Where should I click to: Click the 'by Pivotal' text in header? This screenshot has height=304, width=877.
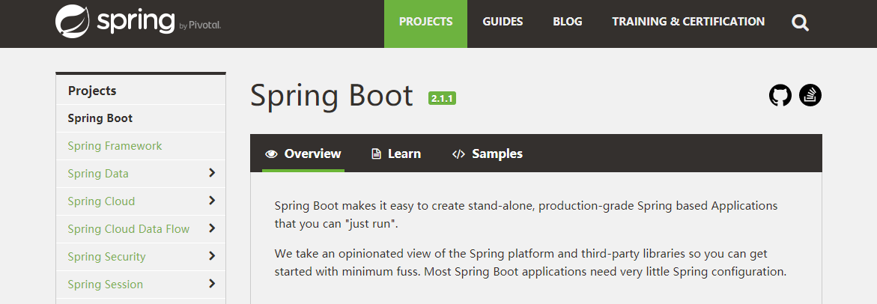[x=200, y=25]
